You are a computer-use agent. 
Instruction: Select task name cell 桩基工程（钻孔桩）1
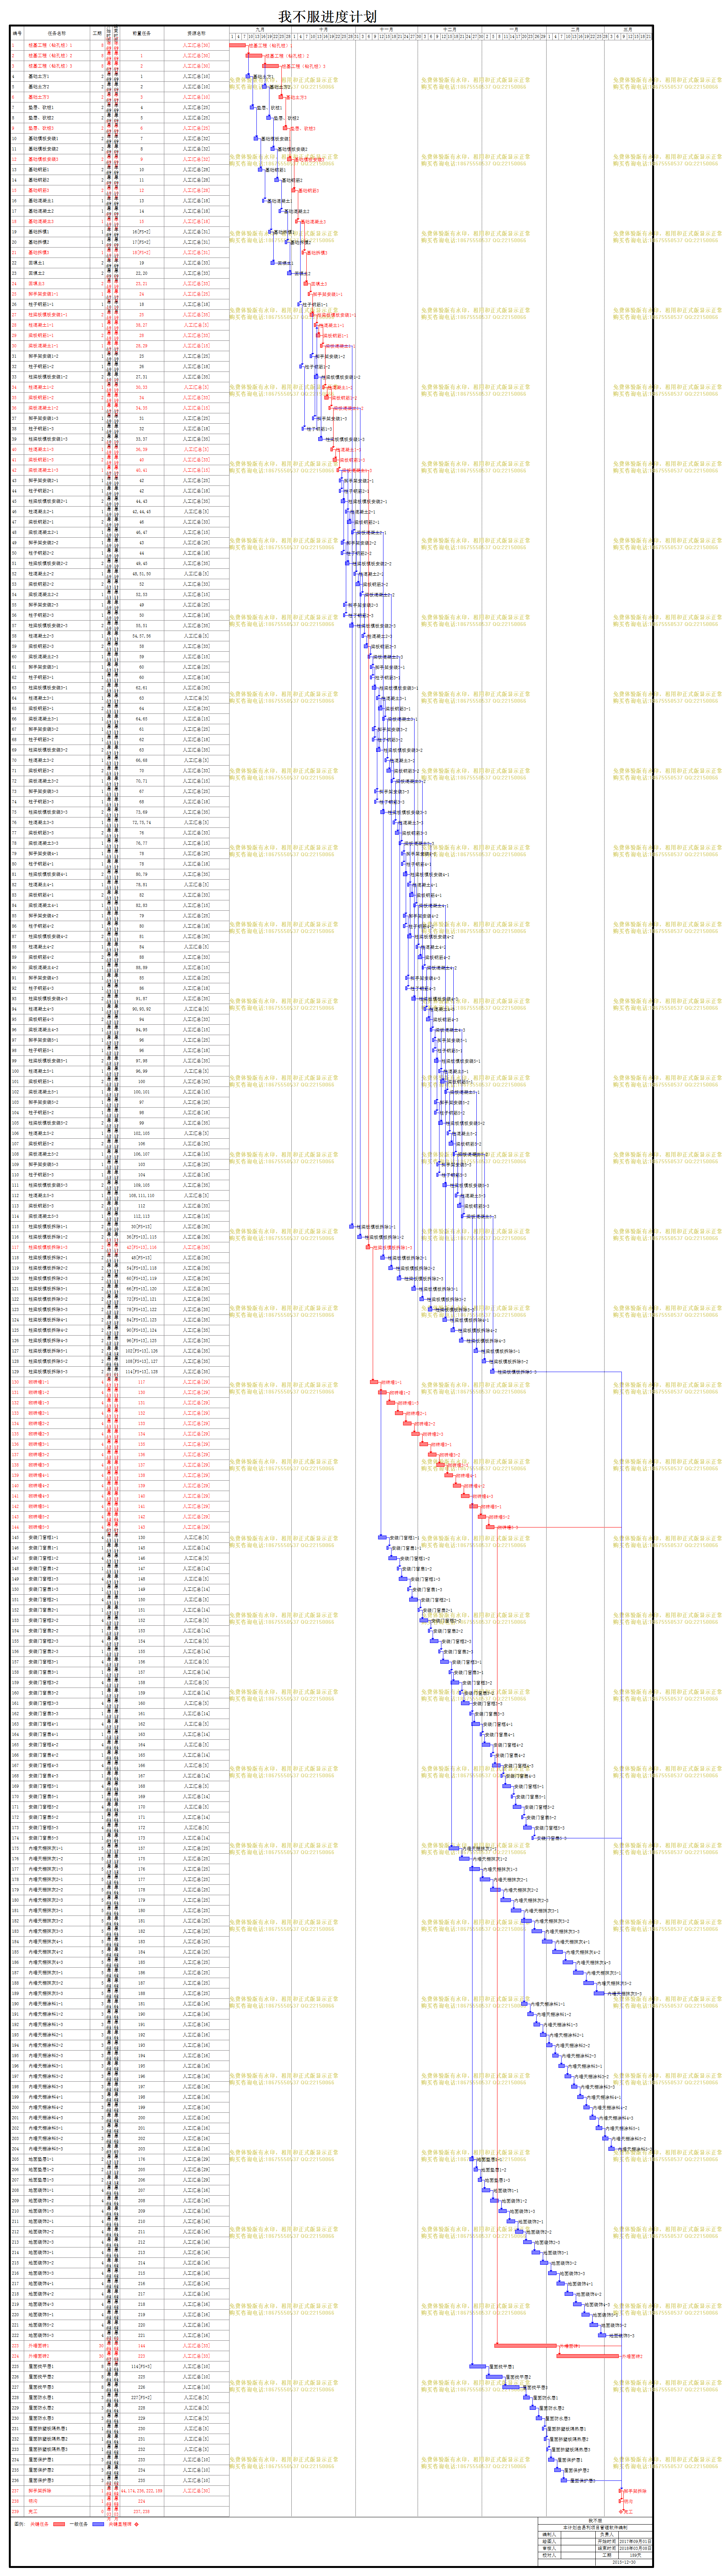pos(57,45)
